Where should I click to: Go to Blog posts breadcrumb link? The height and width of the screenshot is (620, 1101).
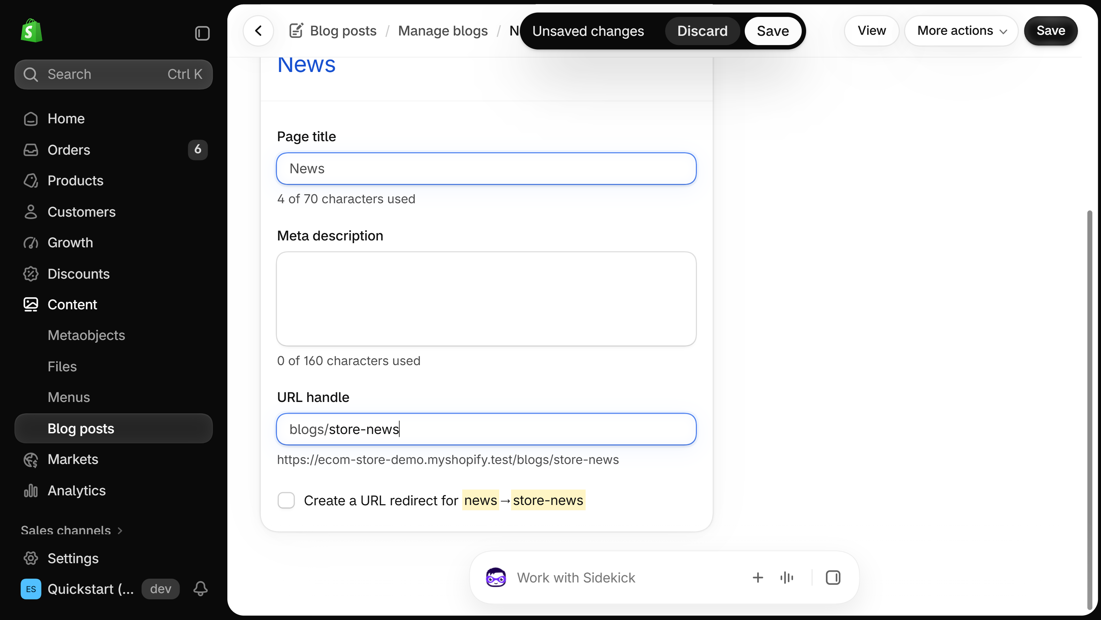point(343,31)
